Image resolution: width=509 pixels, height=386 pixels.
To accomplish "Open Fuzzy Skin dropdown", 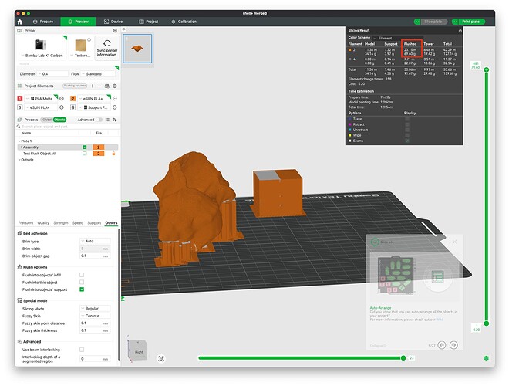I will 95,316.
